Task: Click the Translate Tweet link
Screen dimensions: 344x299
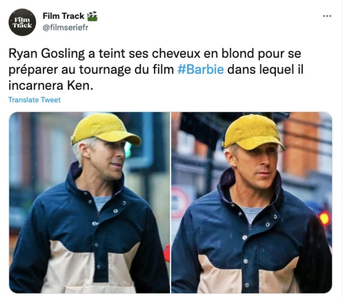Action: tap(34, 100)
